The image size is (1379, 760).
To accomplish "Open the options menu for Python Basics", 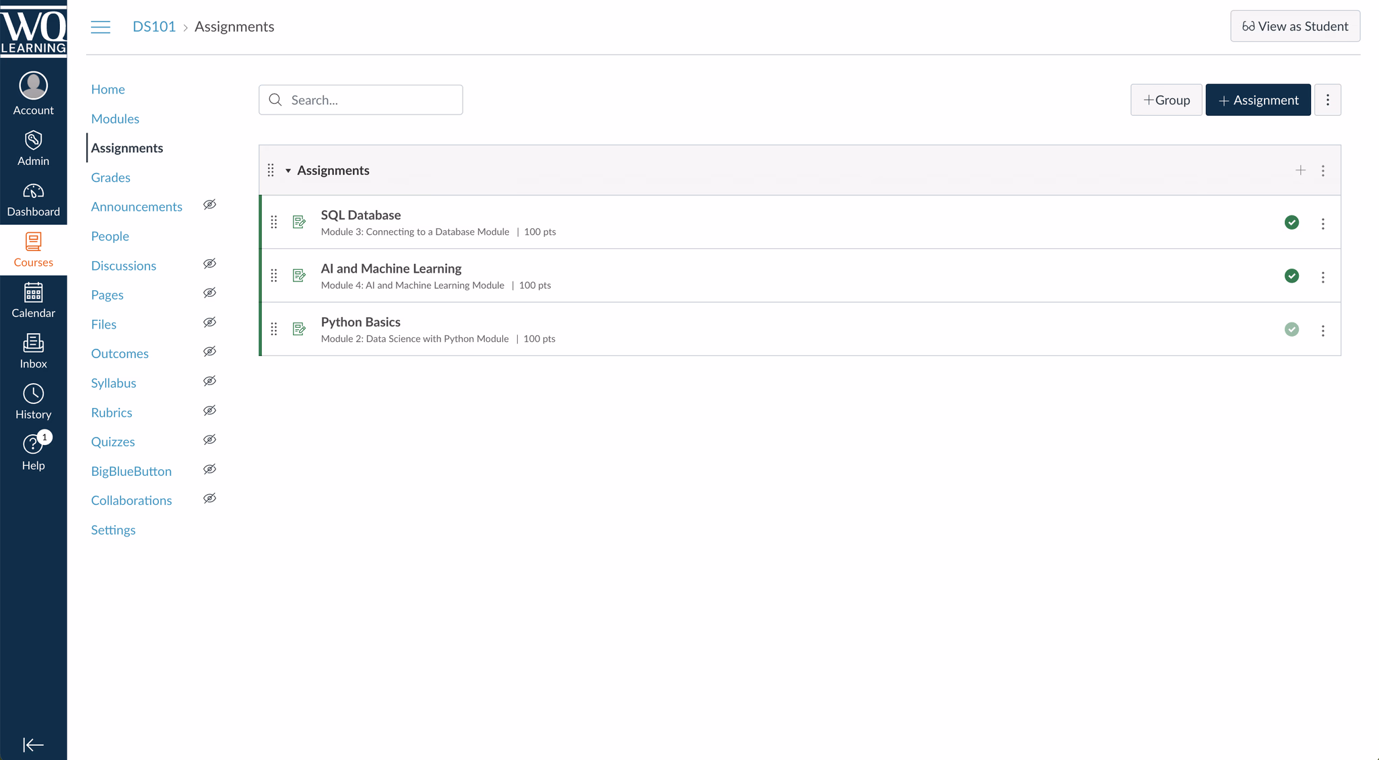I will tap(1322, 331).
